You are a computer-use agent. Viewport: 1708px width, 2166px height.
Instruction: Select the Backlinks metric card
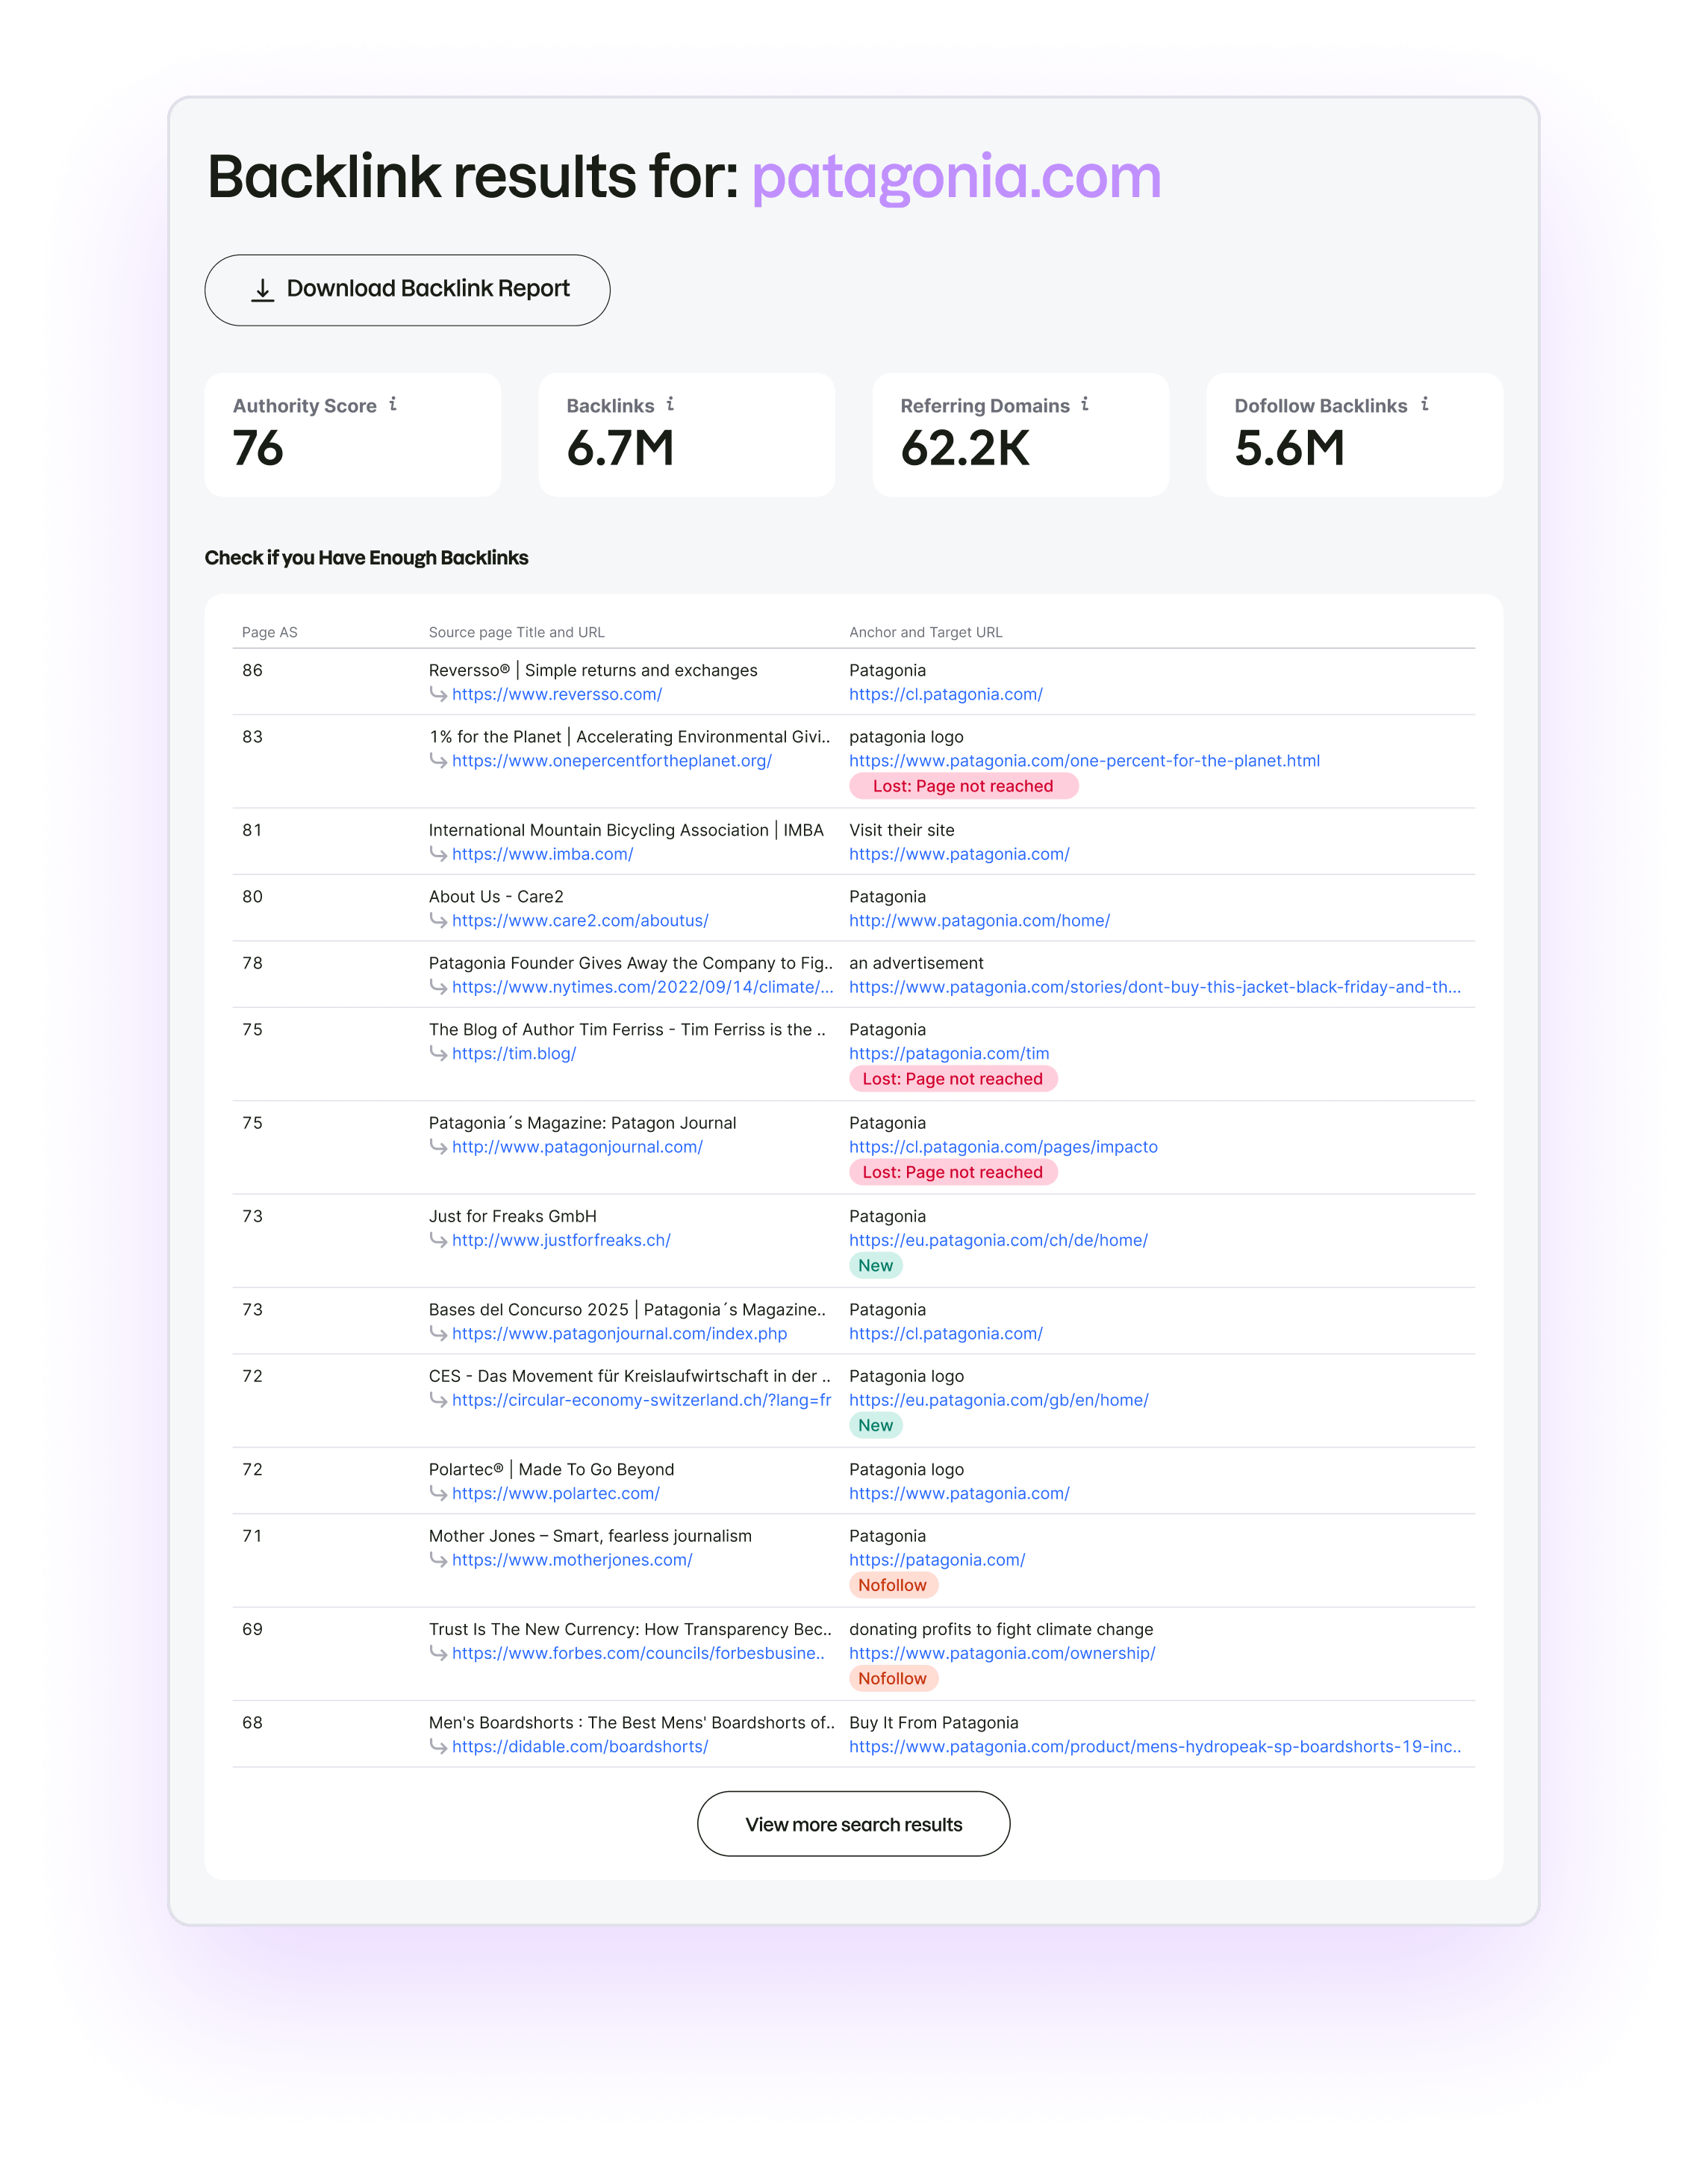pyautogui.click(x=686, y=433)
